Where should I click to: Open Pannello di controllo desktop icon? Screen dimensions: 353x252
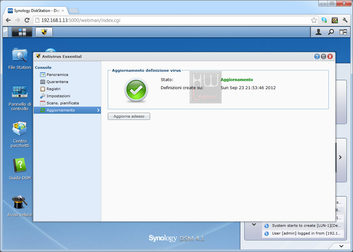pos(20,98)
